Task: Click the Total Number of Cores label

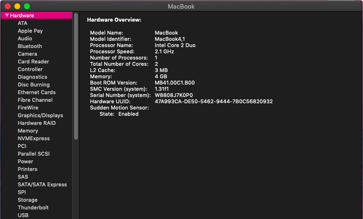Action: click(x=119, y=64)
